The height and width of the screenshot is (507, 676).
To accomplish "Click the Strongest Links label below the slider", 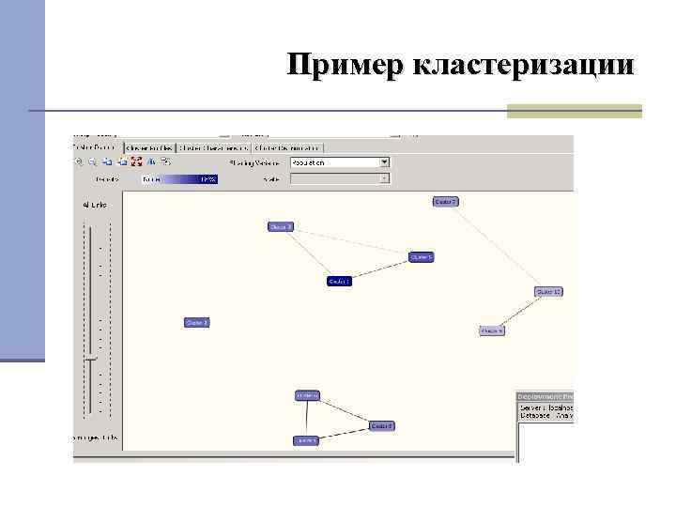I will pyautogui.click(x=95, y=438).
